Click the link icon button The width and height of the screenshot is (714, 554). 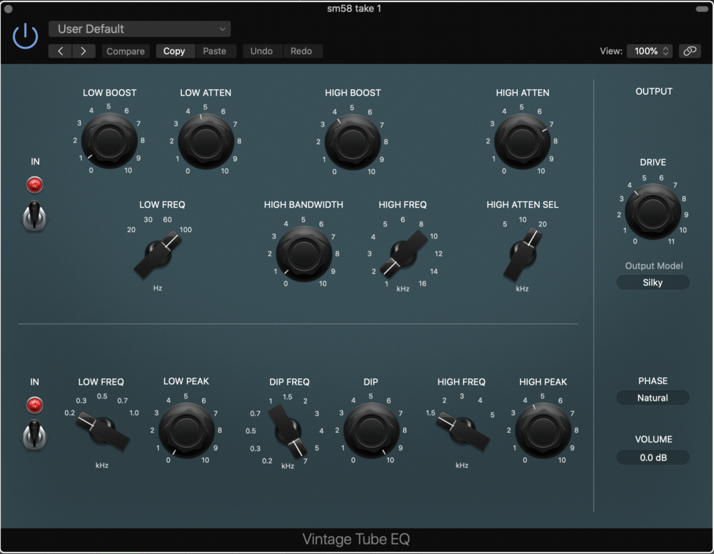click(690, 51)
